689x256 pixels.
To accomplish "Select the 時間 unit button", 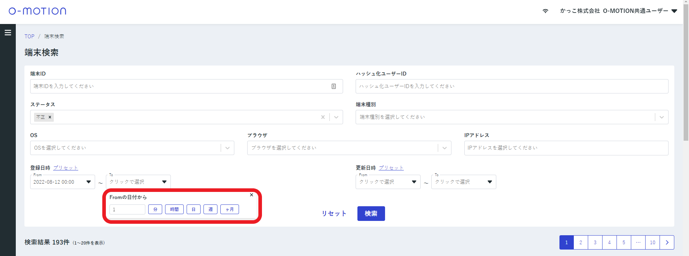I will click(174, 209).
